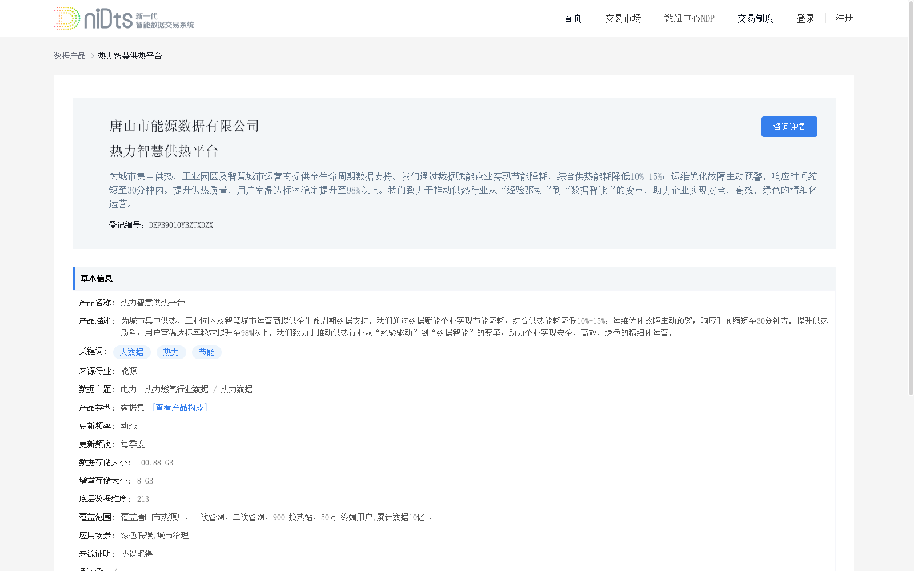Select incremental storage size 8 GB
Screen dimensions: 914x571
[145, 481]
